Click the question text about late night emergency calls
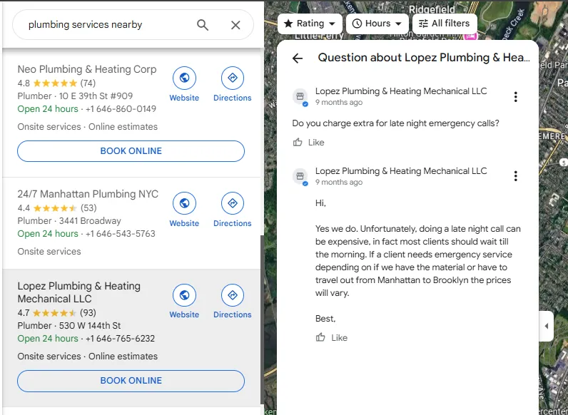 coord(395,123)
